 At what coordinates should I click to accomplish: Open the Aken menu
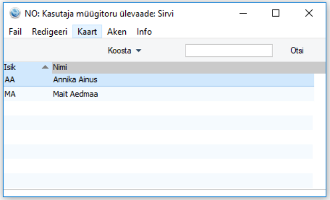117,32
